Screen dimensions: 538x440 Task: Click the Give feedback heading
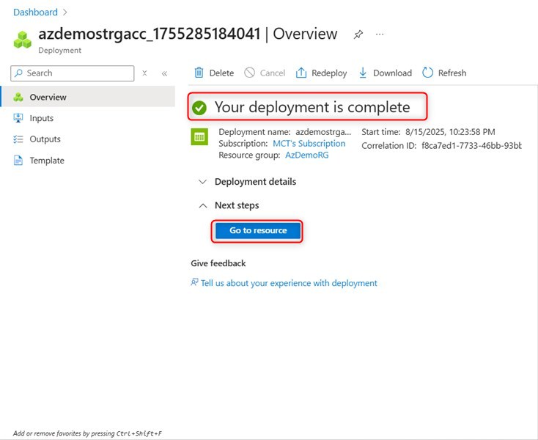pyautogui.click(x=218, y=263)
